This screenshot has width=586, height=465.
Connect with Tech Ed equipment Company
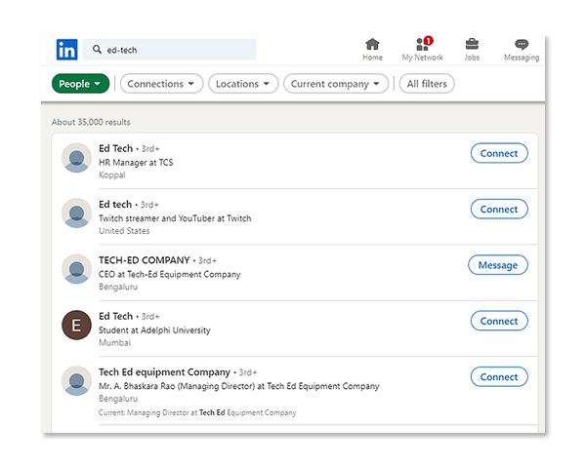[499, 377]
